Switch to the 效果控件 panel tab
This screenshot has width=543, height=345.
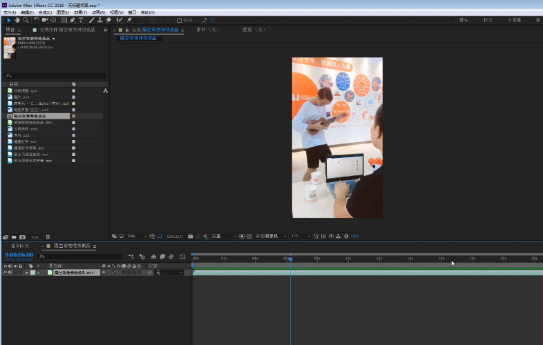coord(67,30)
